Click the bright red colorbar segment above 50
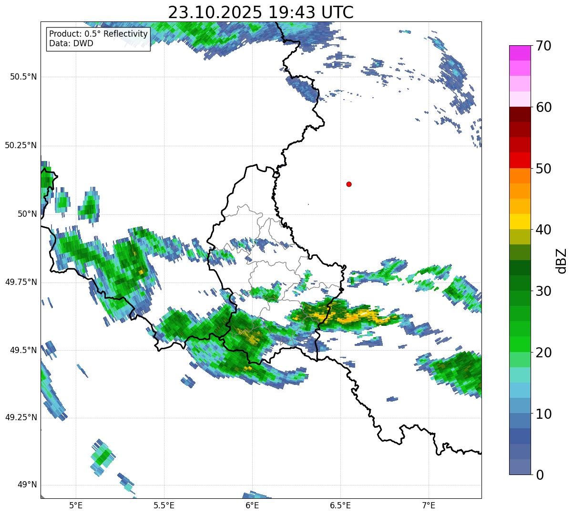573x515 pixels. pos(519,160)
